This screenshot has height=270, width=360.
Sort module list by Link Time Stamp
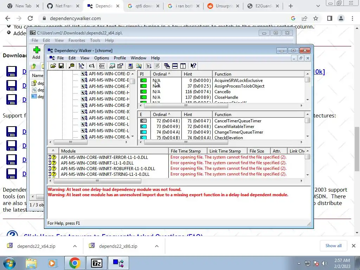[227, 151]
